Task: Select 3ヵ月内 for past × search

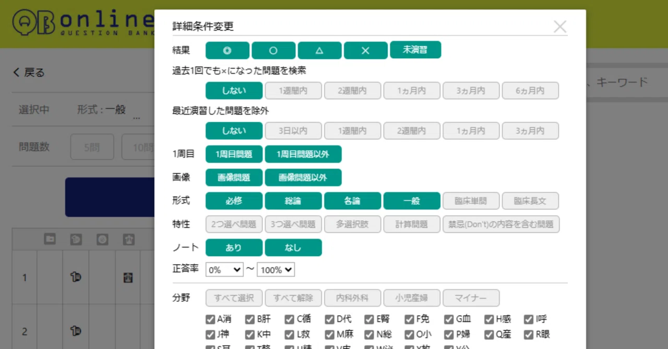Action: 471,91
